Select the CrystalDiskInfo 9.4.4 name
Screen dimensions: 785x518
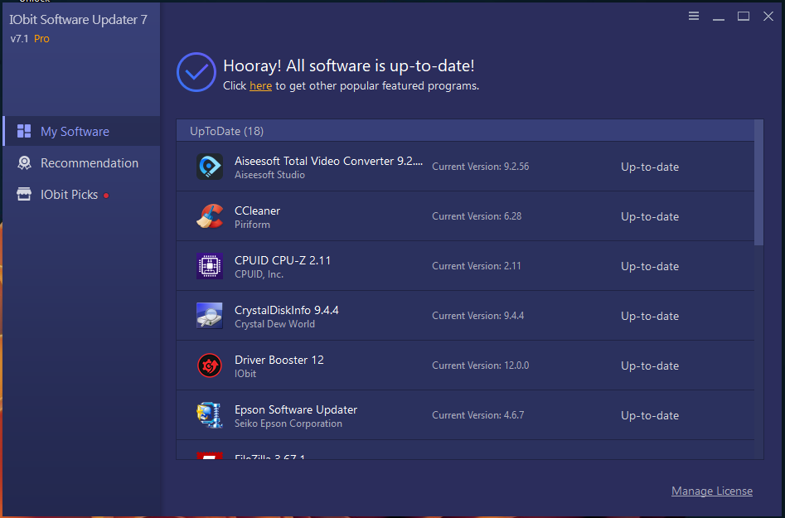(x=286, y=310)
